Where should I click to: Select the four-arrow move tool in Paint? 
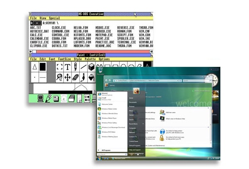[x=68, y=77]
